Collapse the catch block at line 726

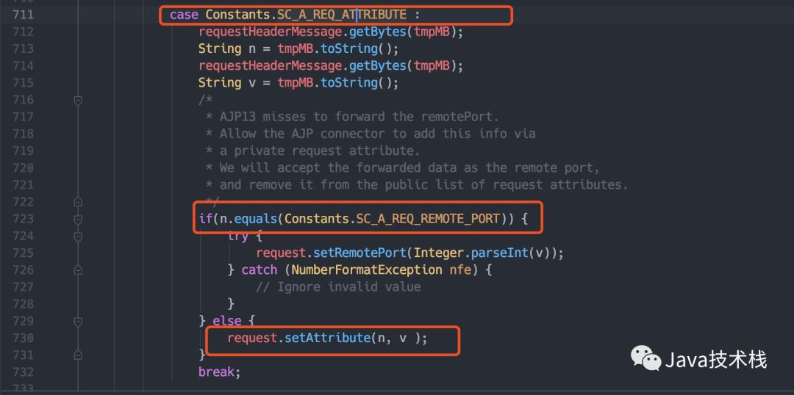78,269
